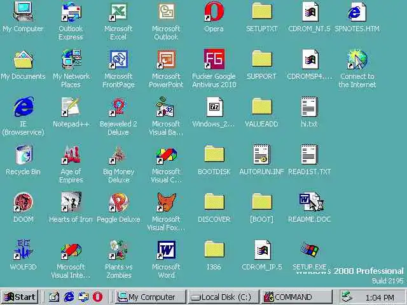Switch to the COMMAND taskbar window
Screen dimensions: 407x305
coord(297,297)
